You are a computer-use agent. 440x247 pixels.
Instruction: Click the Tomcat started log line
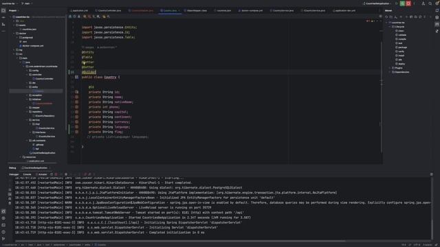[x=129, y=213]
